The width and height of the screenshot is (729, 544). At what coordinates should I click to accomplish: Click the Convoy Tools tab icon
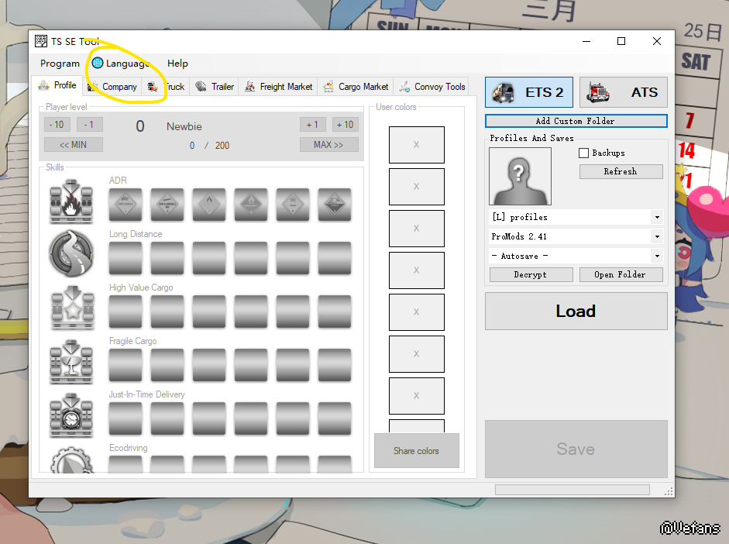pos(404,87)
